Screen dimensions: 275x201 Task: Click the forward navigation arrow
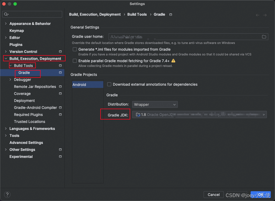(265, 15)
